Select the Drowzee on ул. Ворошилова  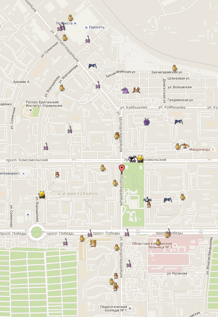pos(42,195)
